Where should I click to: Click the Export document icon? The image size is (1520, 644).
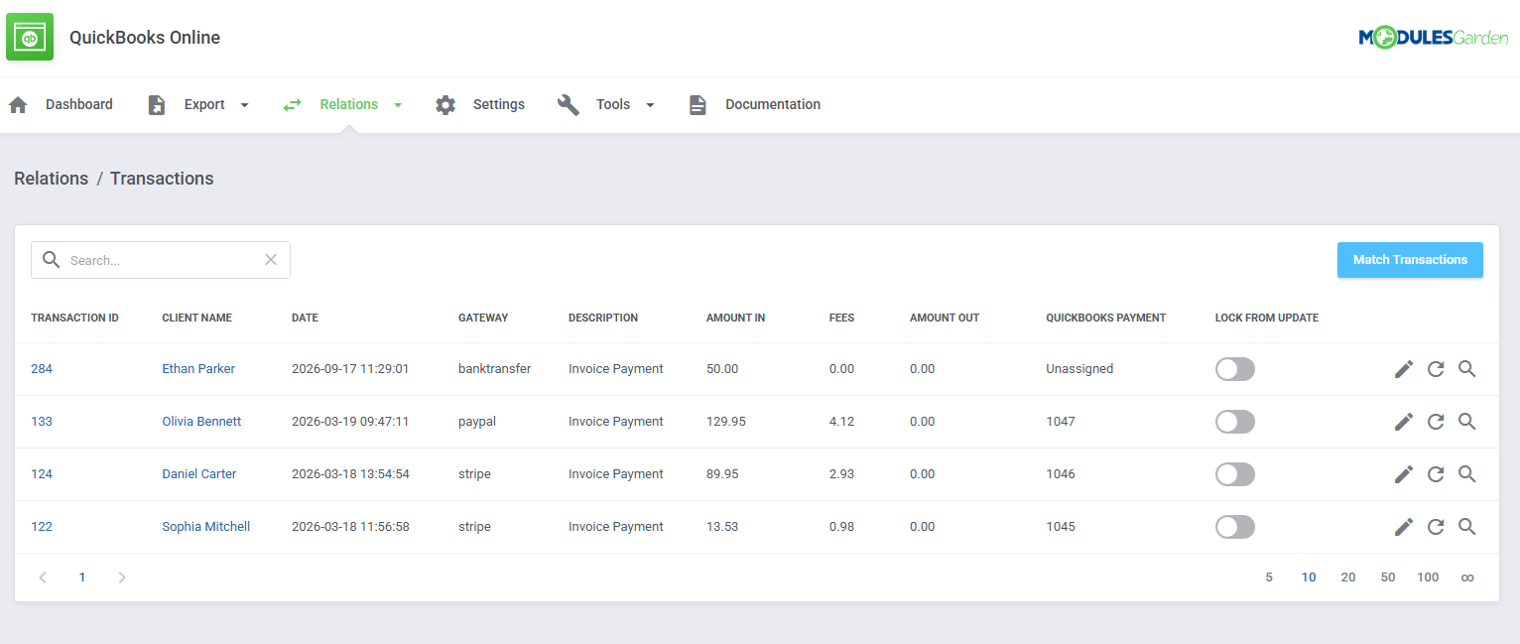click(157, 105)
